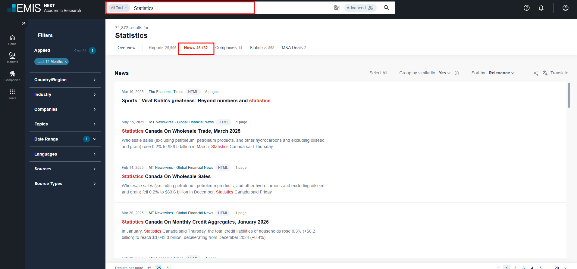
Task: Click the results list vertical scrollbar
Action: 569,95
